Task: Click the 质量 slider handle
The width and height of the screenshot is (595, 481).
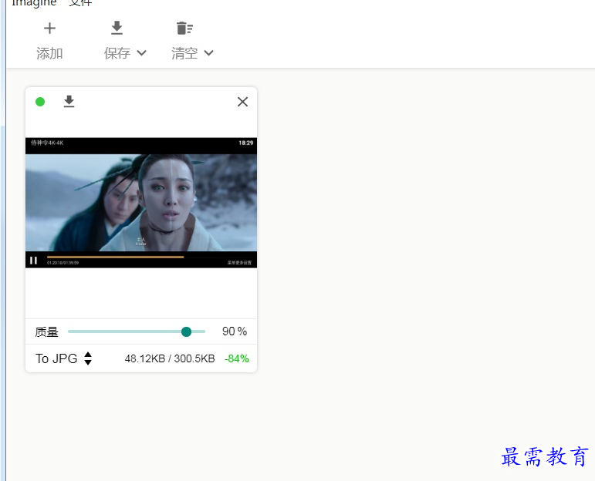Action: (x=186, y=331)
